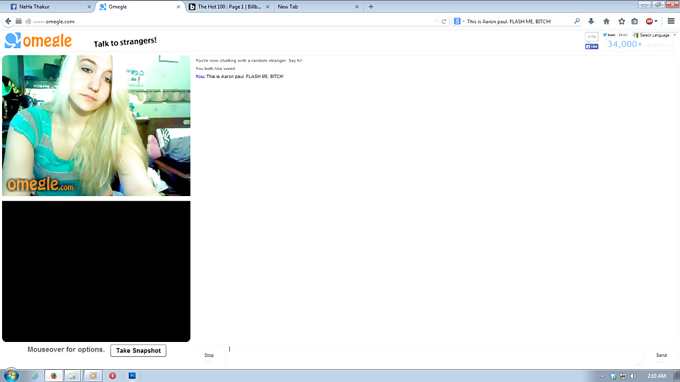
Task: Go to browser home page icon
Action: 607,21
